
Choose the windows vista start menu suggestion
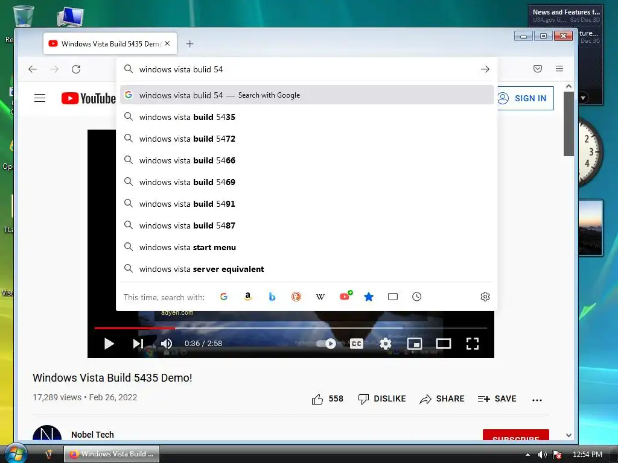coord(307,247)
